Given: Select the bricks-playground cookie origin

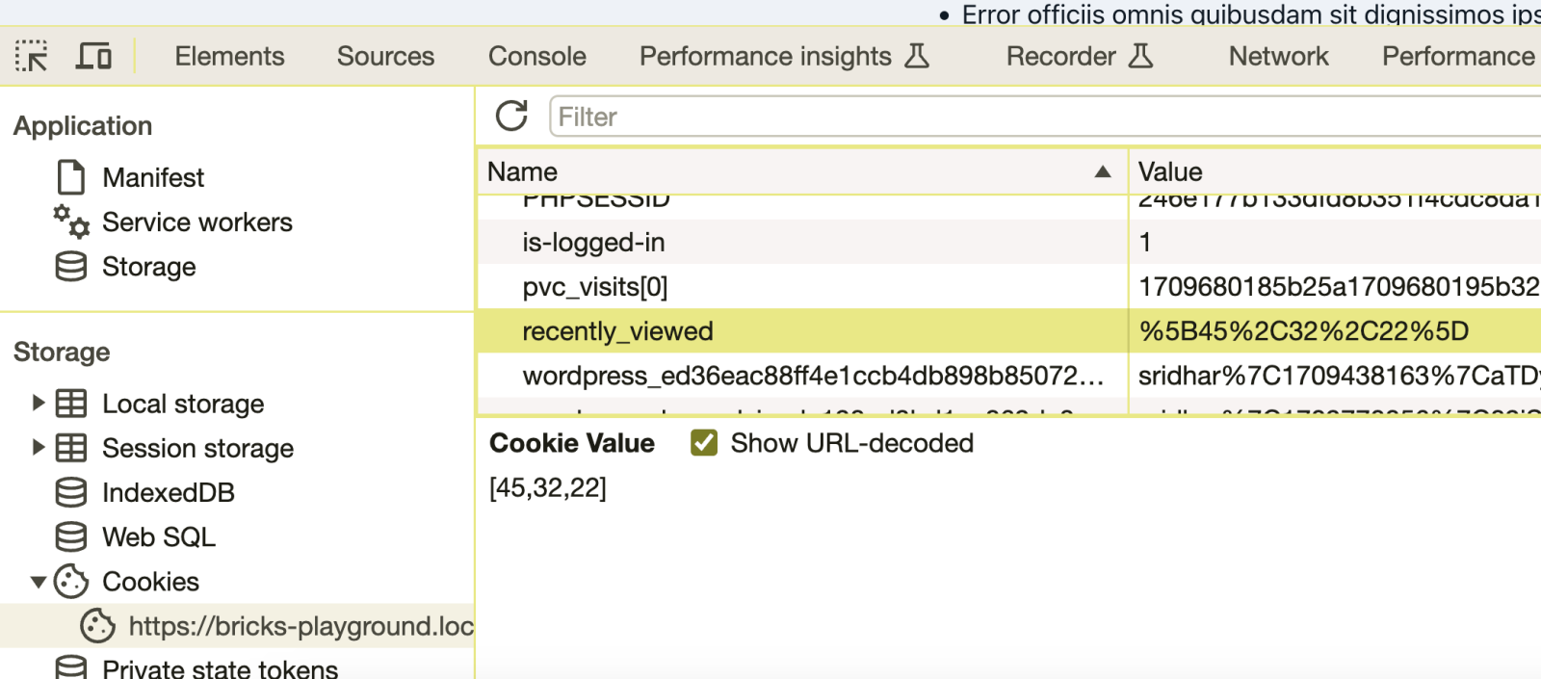Looking at the screenshot, I should point(300,626).
